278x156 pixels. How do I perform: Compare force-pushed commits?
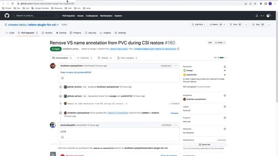pos(174,113)
